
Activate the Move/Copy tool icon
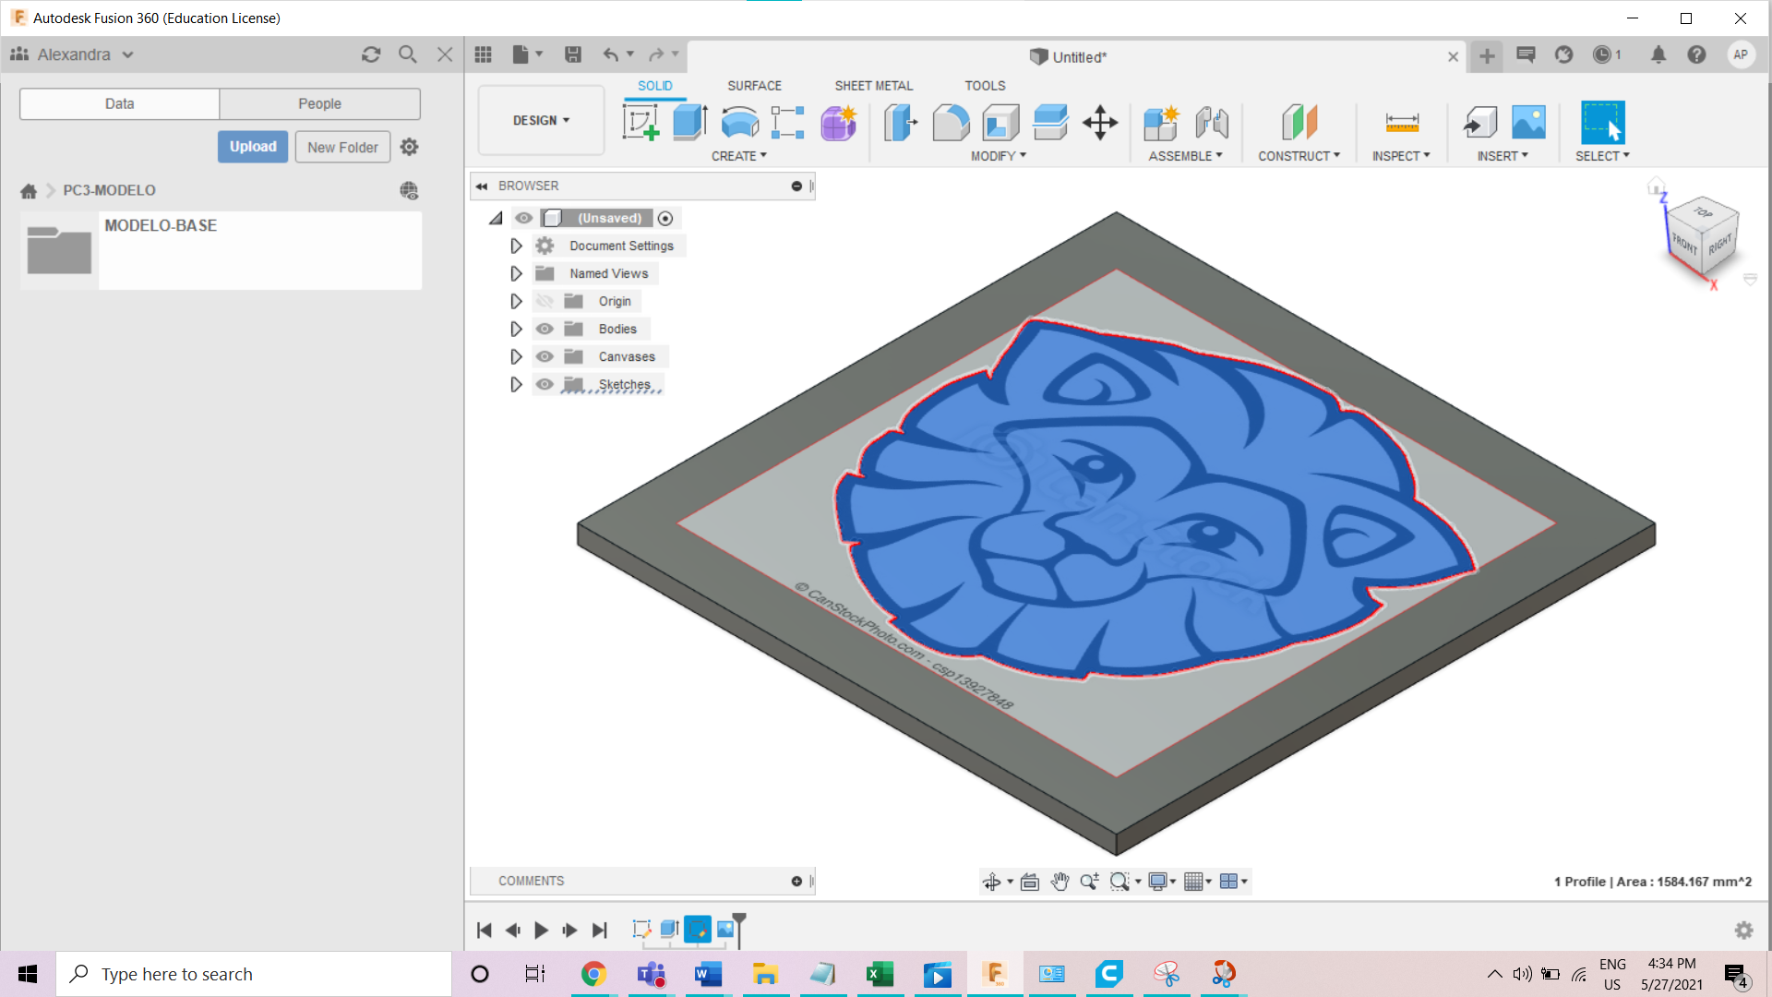1100,122
